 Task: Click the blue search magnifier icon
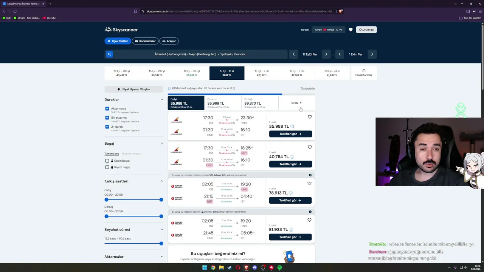point(109,54)
